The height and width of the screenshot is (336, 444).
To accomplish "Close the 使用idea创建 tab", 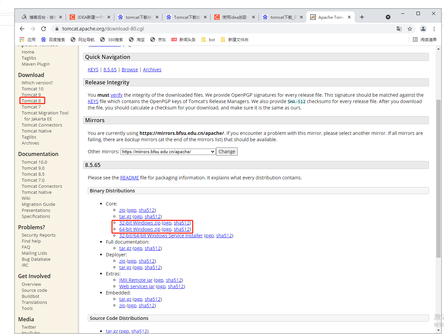I will click(253, 17).
